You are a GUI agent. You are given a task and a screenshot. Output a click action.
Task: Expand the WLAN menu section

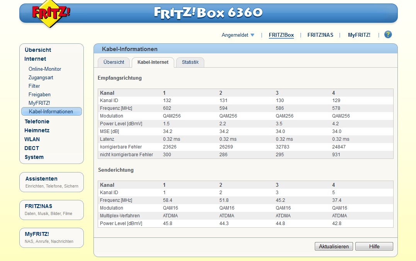tap(32, 139)
